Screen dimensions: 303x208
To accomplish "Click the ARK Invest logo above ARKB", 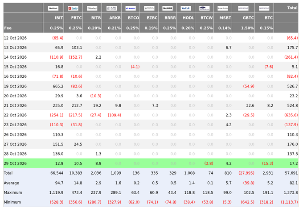I will coord(111,8).
